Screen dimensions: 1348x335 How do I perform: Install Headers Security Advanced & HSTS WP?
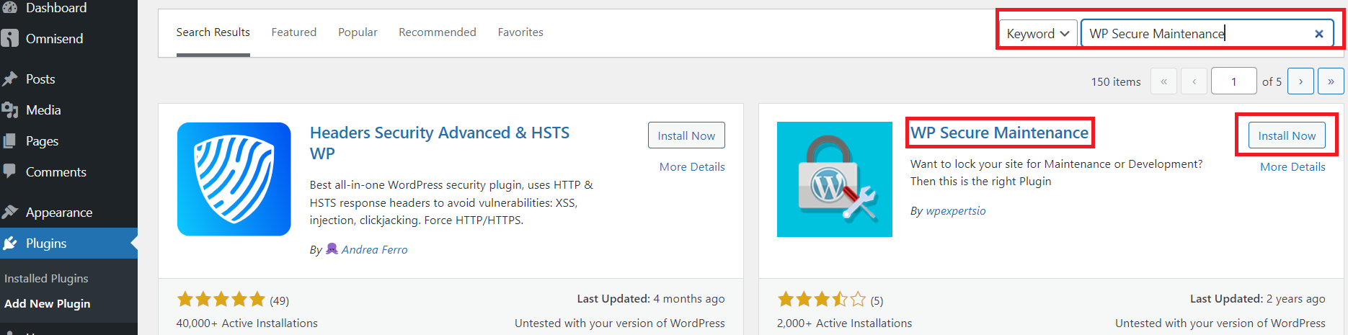[686, 135]
